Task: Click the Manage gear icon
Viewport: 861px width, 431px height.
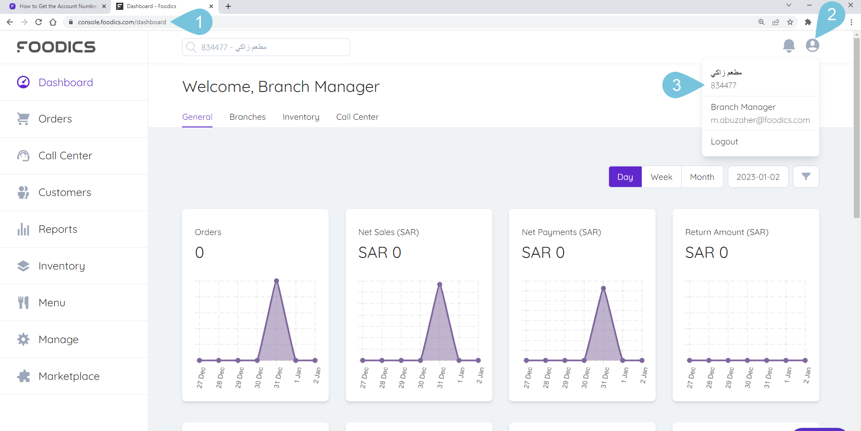Action: pos(23,340)
